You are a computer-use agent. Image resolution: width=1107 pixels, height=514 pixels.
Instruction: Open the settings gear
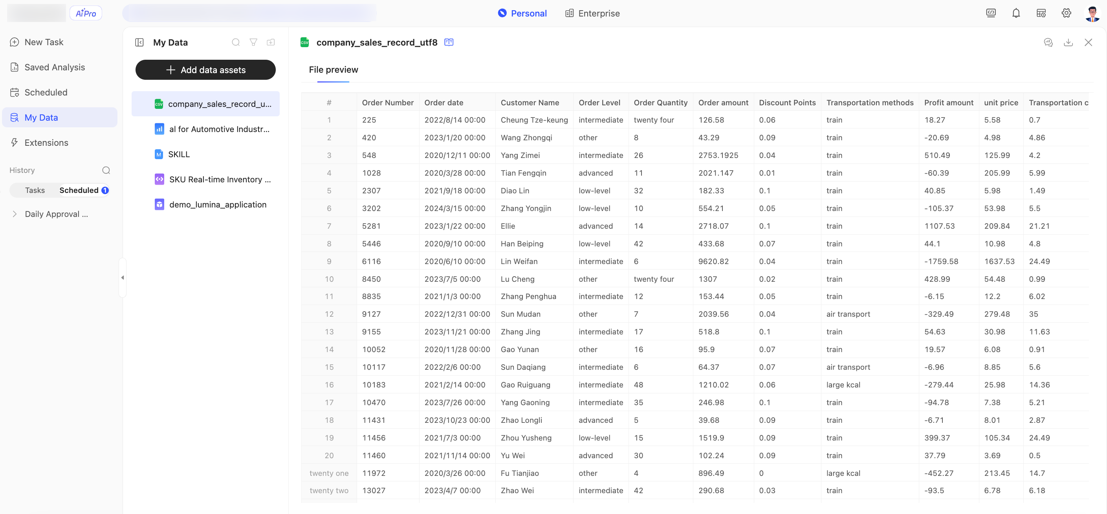1066,13
